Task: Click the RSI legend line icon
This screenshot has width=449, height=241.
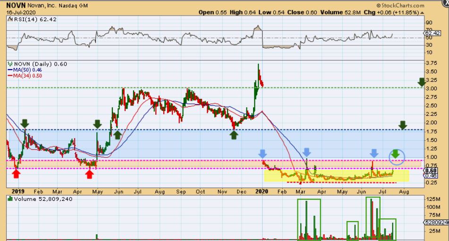Action: pos(10,19)
